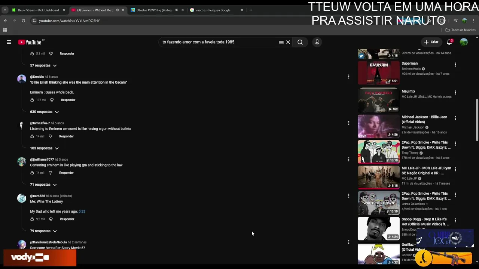The width and height of the screenshot is (479, 269).
Task: Expand 79 respostas replies
Action: coord(43,231)
